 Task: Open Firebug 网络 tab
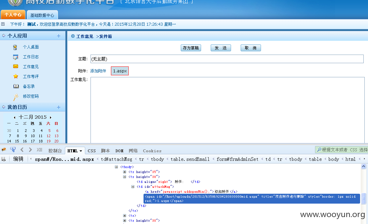click(x=133, y=151)
